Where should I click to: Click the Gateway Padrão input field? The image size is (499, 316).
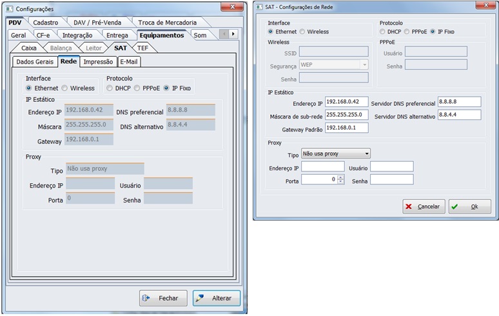pyautogui.click(x=346, y=128)
